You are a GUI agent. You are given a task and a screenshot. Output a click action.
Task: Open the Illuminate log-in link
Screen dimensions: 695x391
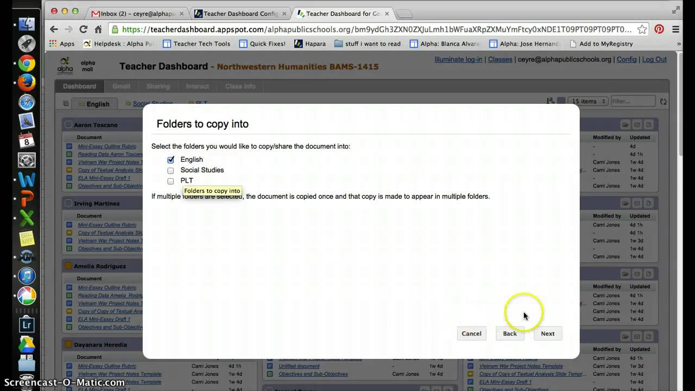458,60
